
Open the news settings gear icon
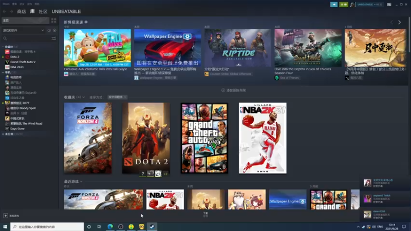tap(86, 22)
